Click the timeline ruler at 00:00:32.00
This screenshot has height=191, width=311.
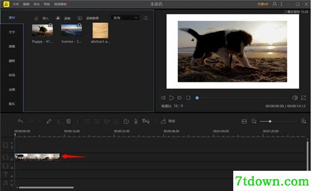(x=122, y=131)
